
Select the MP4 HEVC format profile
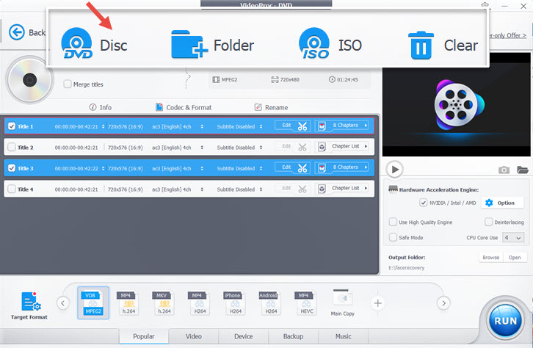coord(307,302)
